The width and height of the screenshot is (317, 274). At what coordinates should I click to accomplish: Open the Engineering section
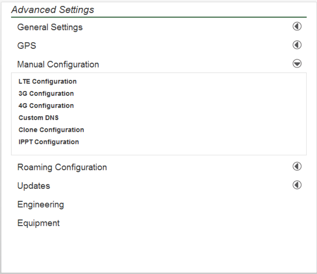[x=40, y=204]
